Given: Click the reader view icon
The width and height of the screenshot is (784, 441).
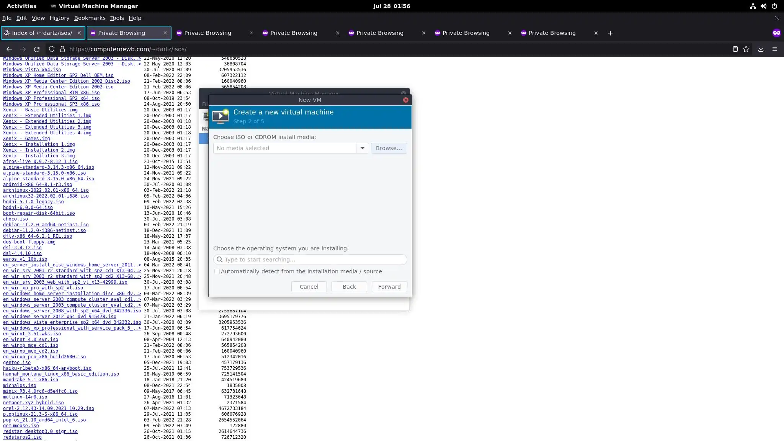Looking at the screenshot, I should point(735,49).
